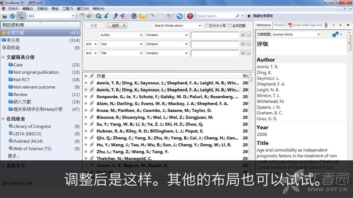Open the Search Whole Library dropdown
The width and height of the screenshot is (353, 198).
click(200, 25)
